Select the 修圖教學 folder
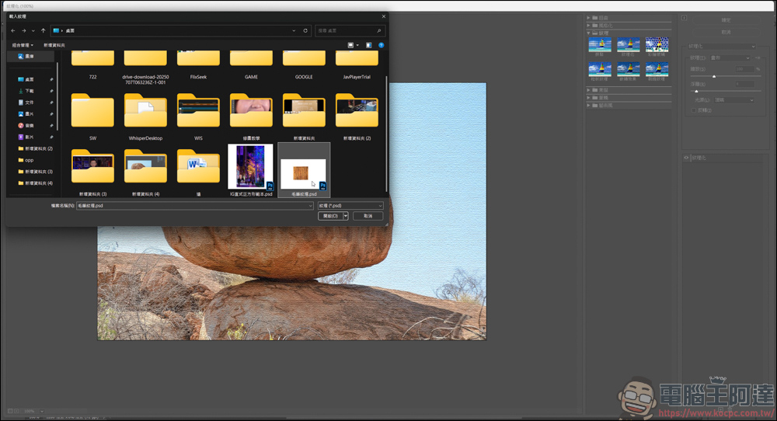The width and height of the screenshot is (777, 421). point(251,117)
